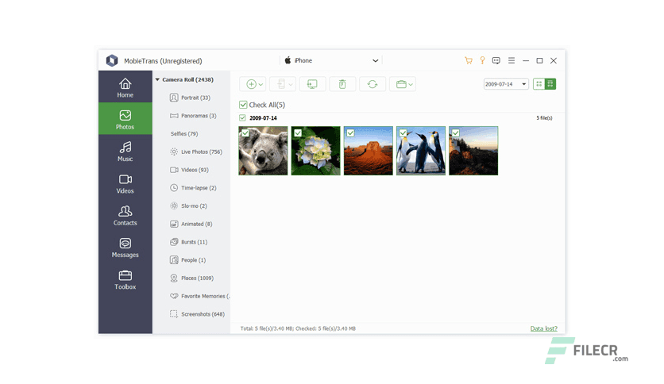The height and width of the screenshot is (384, 664).
Task: Open the hamburger menu in title bar
Action: pyautogui.click(x=512, y=60)
